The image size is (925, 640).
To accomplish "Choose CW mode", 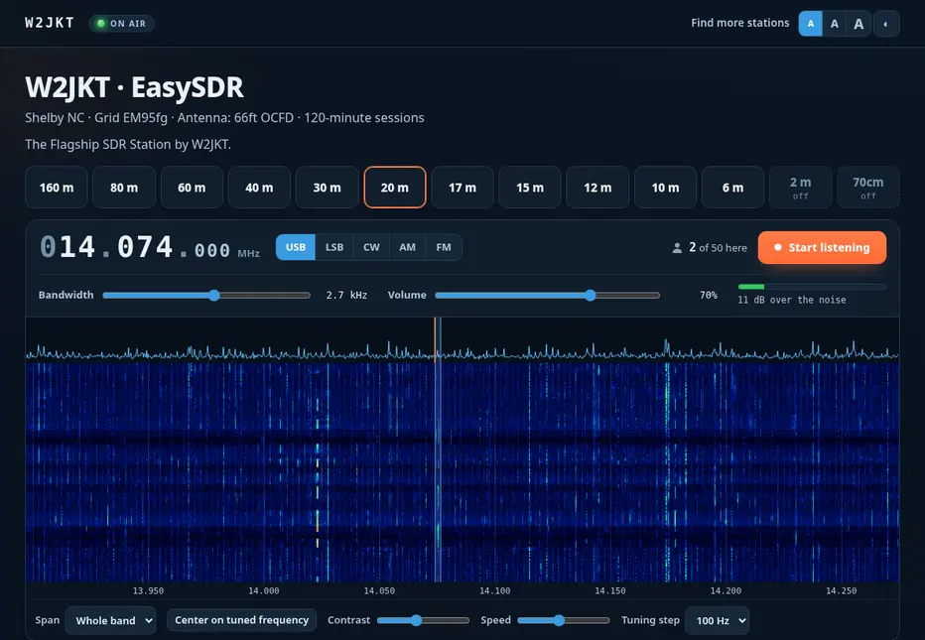I will (371, 247).
